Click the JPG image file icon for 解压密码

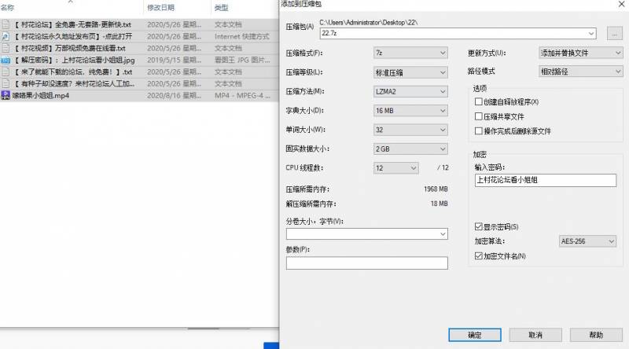[x=6, y=60]
